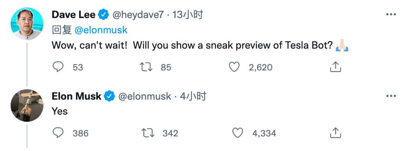Share Elon Musk's tweet
The height and width of the screenshot is (151, 406).
336,133
